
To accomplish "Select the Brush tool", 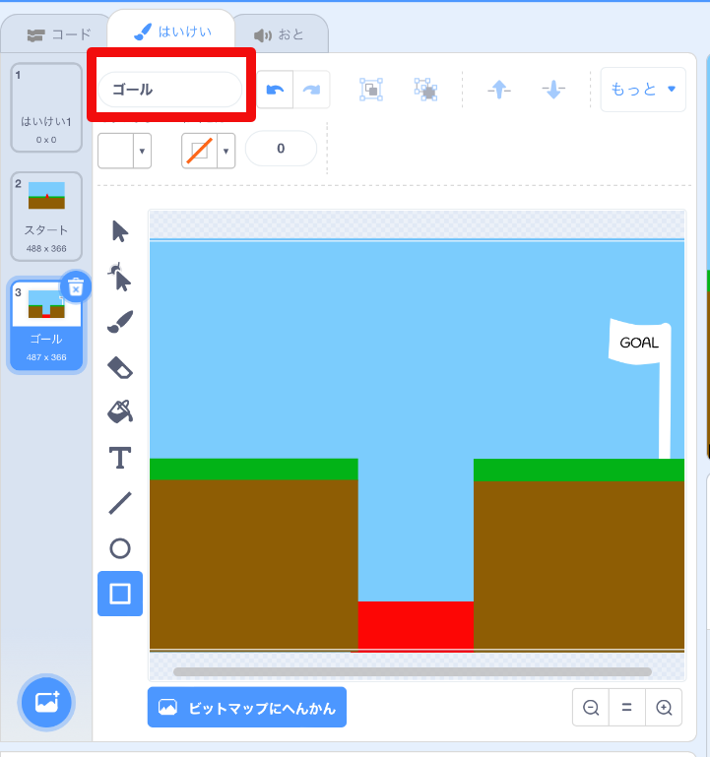I will [x=120, y=322].
